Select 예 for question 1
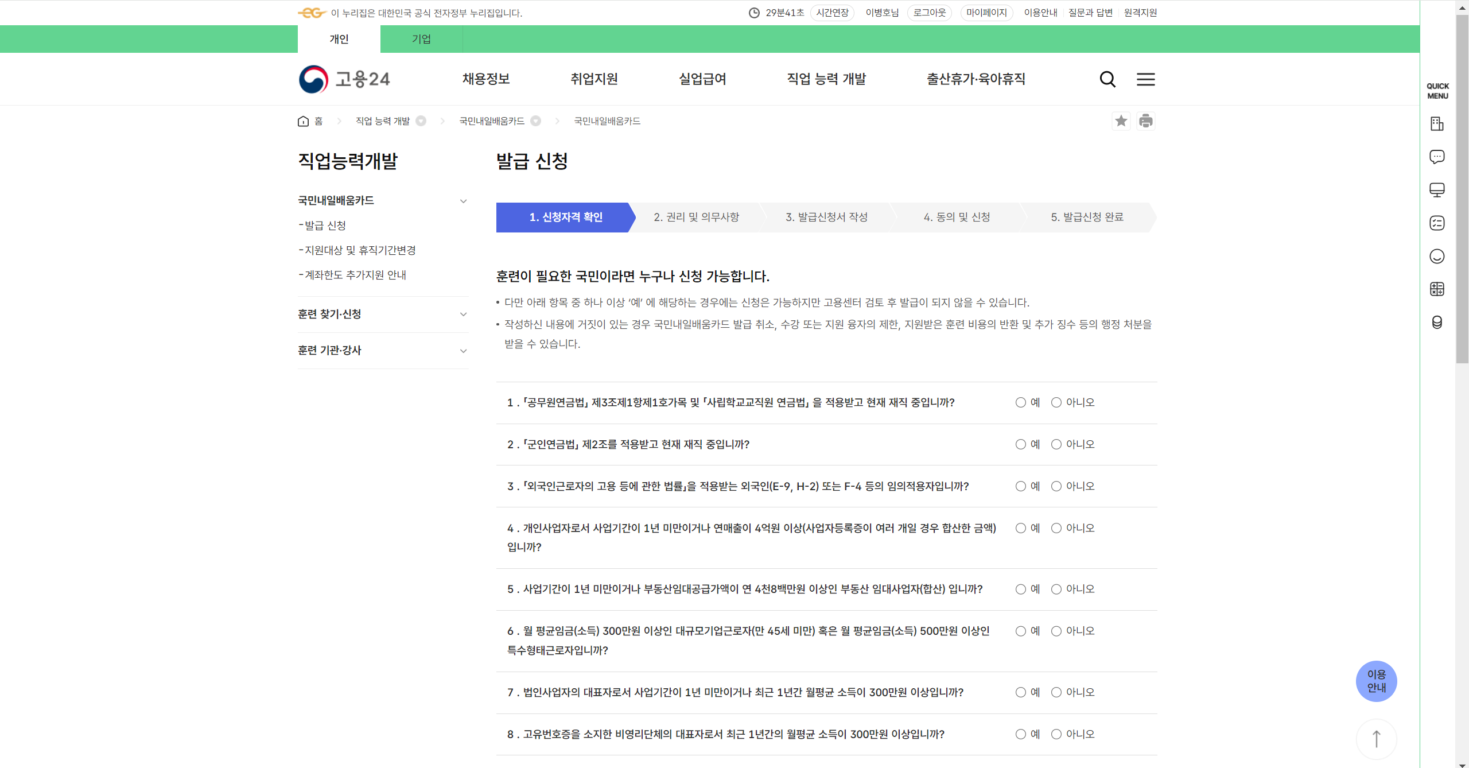Image resolution: width=1469 pixels, height=768 pixels. click(x=1020, y=402)
